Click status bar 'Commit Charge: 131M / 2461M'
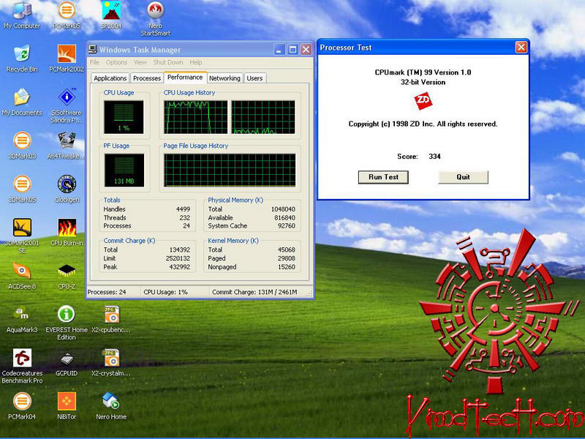 (254, 292)
